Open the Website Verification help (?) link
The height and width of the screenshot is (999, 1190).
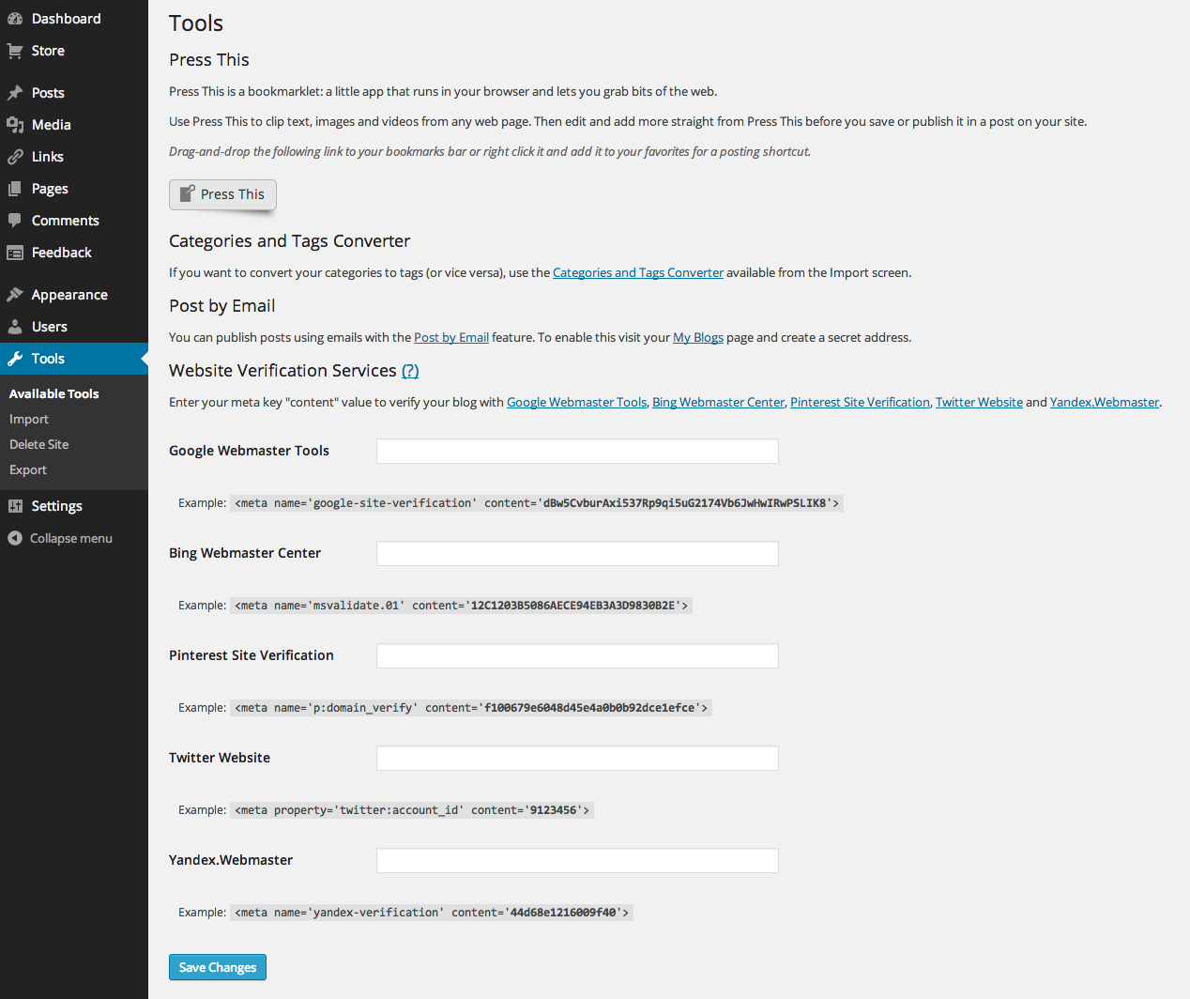click(410, 371)
